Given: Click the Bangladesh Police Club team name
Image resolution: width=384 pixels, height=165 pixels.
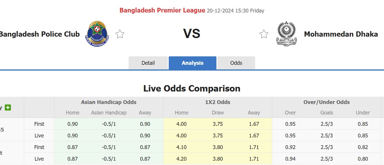Looking at the screenshot, I should point(40,34).
